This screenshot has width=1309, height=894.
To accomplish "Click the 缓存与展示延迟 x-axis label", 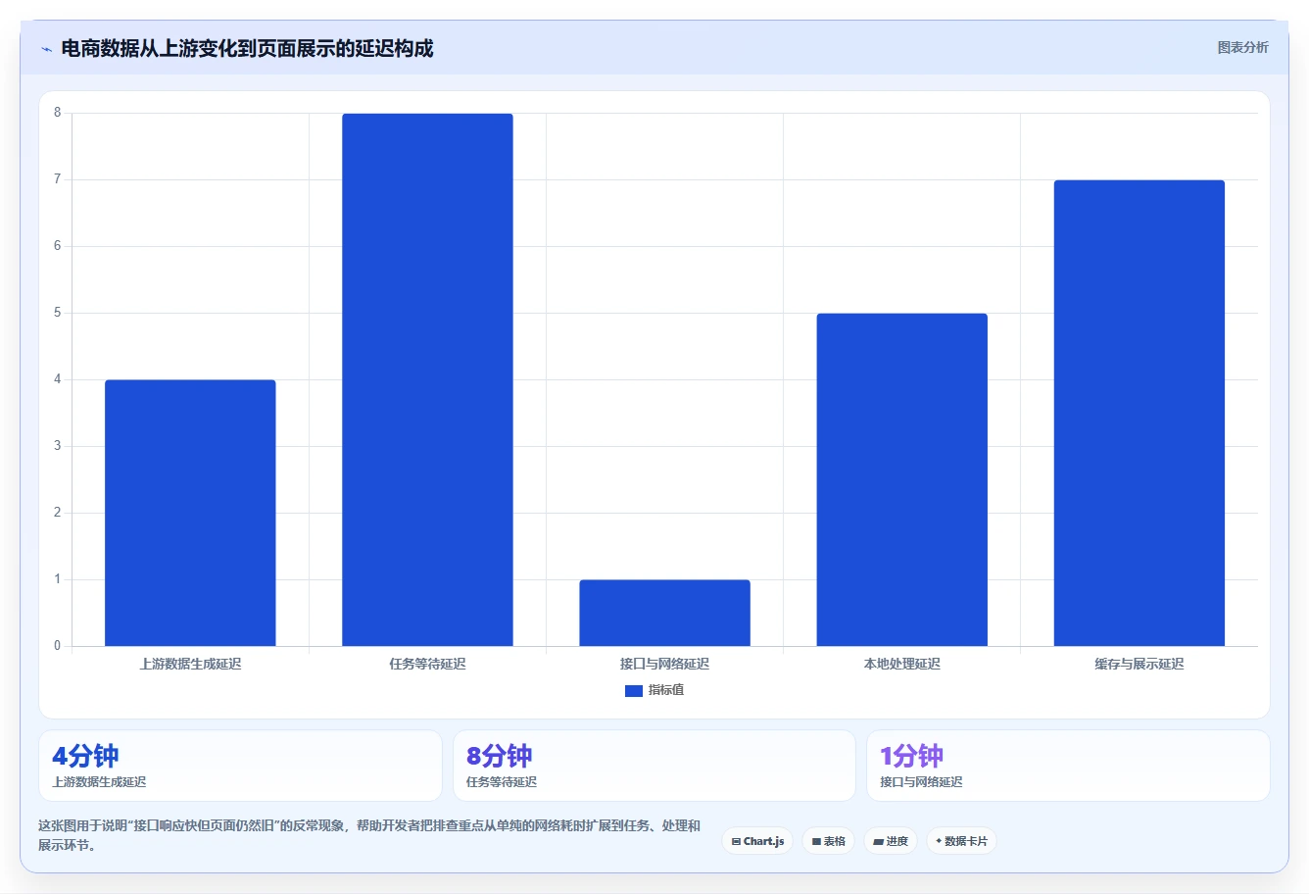I will [x=1139, y=664].
